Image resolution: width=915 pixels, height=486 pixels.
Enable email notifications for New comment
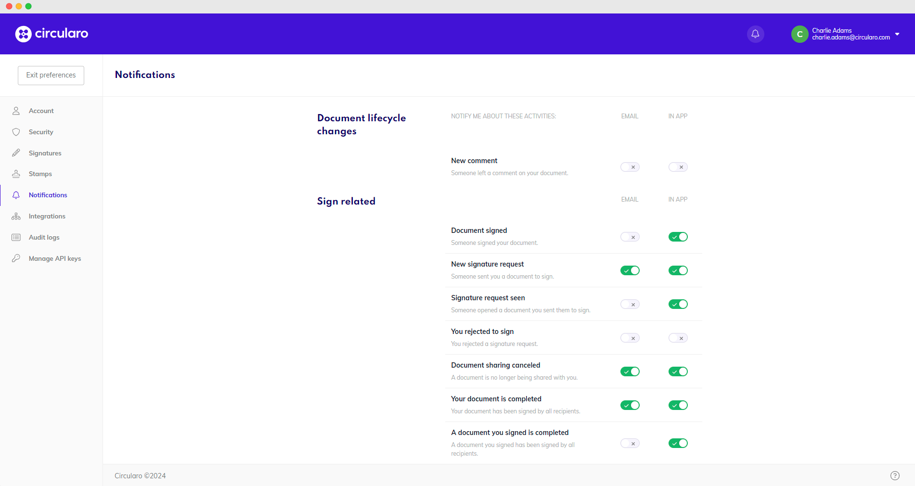pyautogui.click(x=630, y=167)
